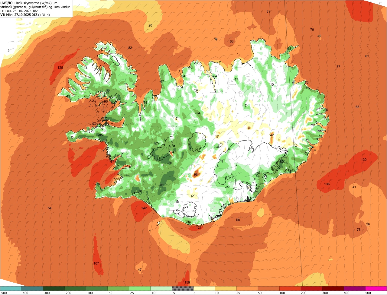Click the light green swatch between -25 and -10
387x295 pixels.
pos(140,288)
